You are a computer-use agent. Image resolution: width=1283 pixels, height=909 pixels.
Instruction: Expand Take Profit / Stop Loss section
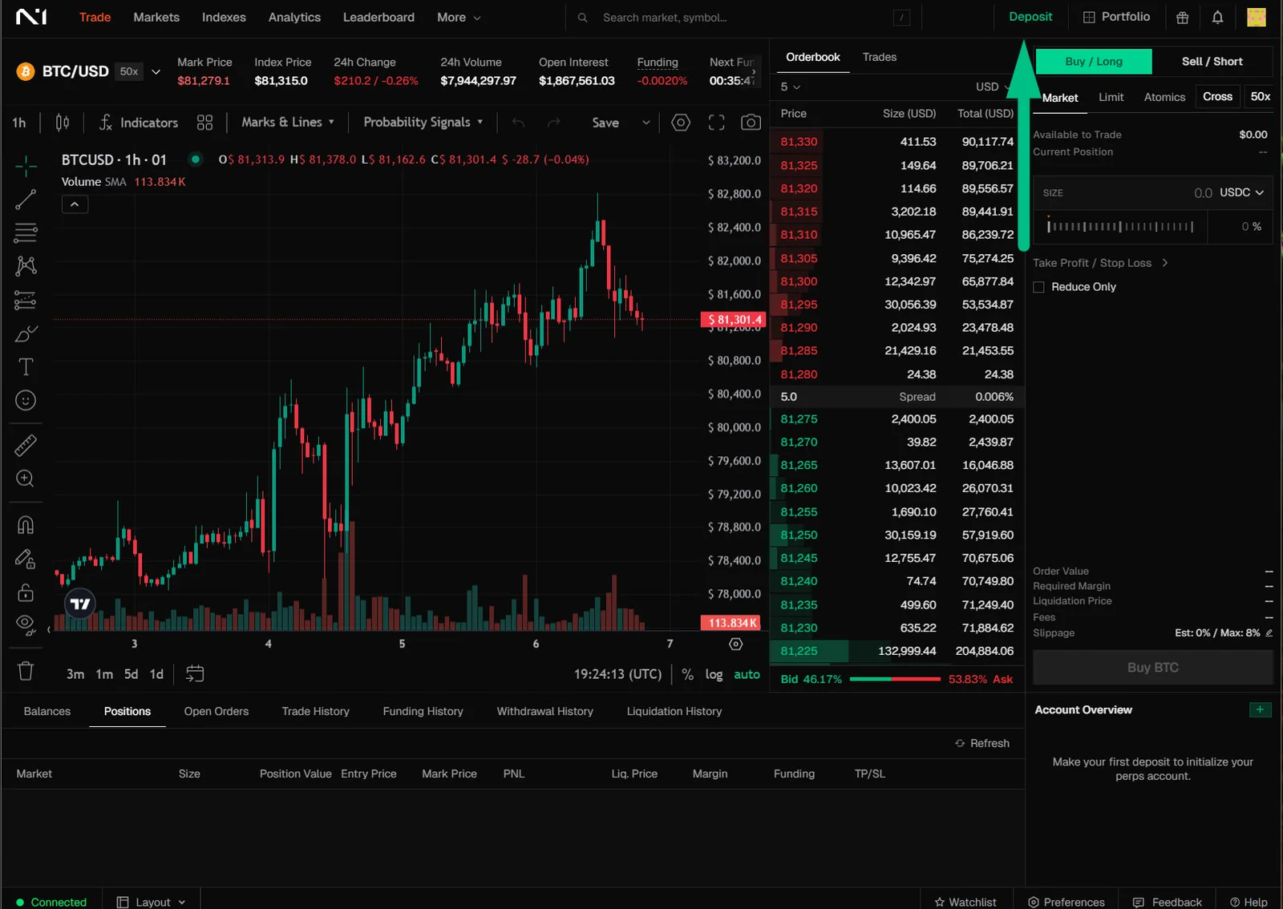point(1100,263)
